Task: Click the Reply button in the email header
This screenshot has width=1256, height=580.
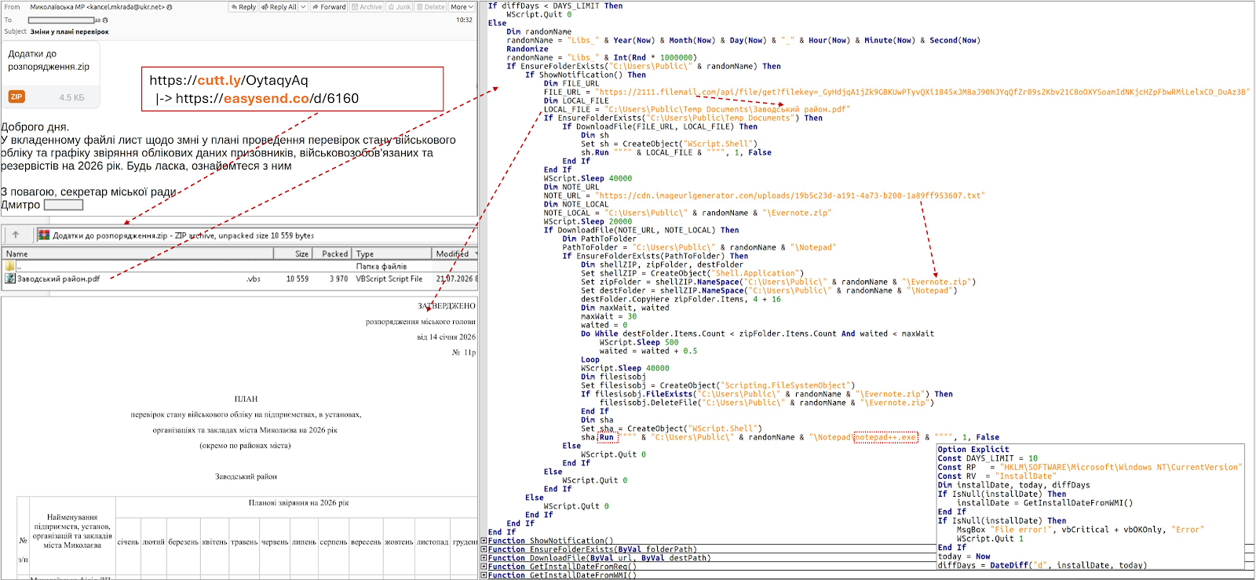Action: click(243, 7)
